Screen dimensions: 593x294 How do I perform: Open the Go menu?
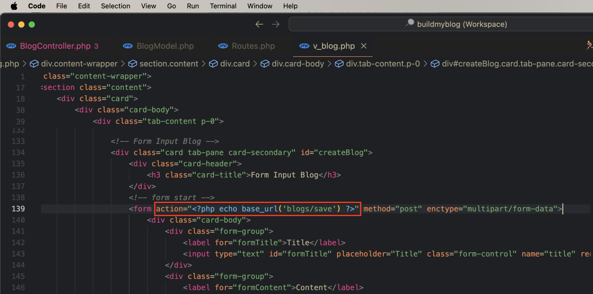pos(171,6)
